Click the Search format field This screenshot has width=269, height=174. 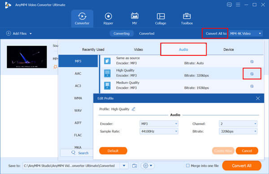[x=77, y=153]
